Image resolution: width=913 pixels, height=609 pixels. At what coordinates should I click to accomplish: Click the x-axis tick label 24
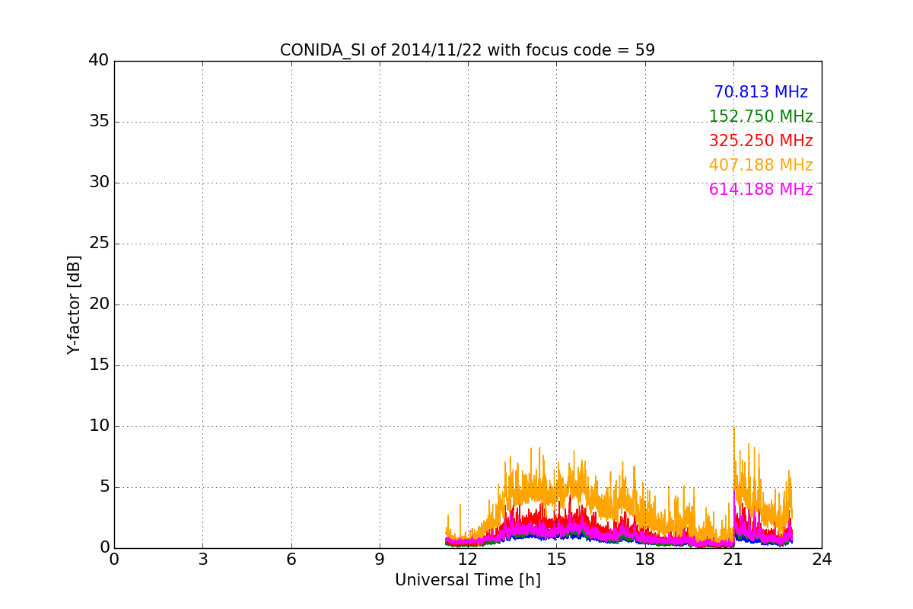click(x=822, y=560)
